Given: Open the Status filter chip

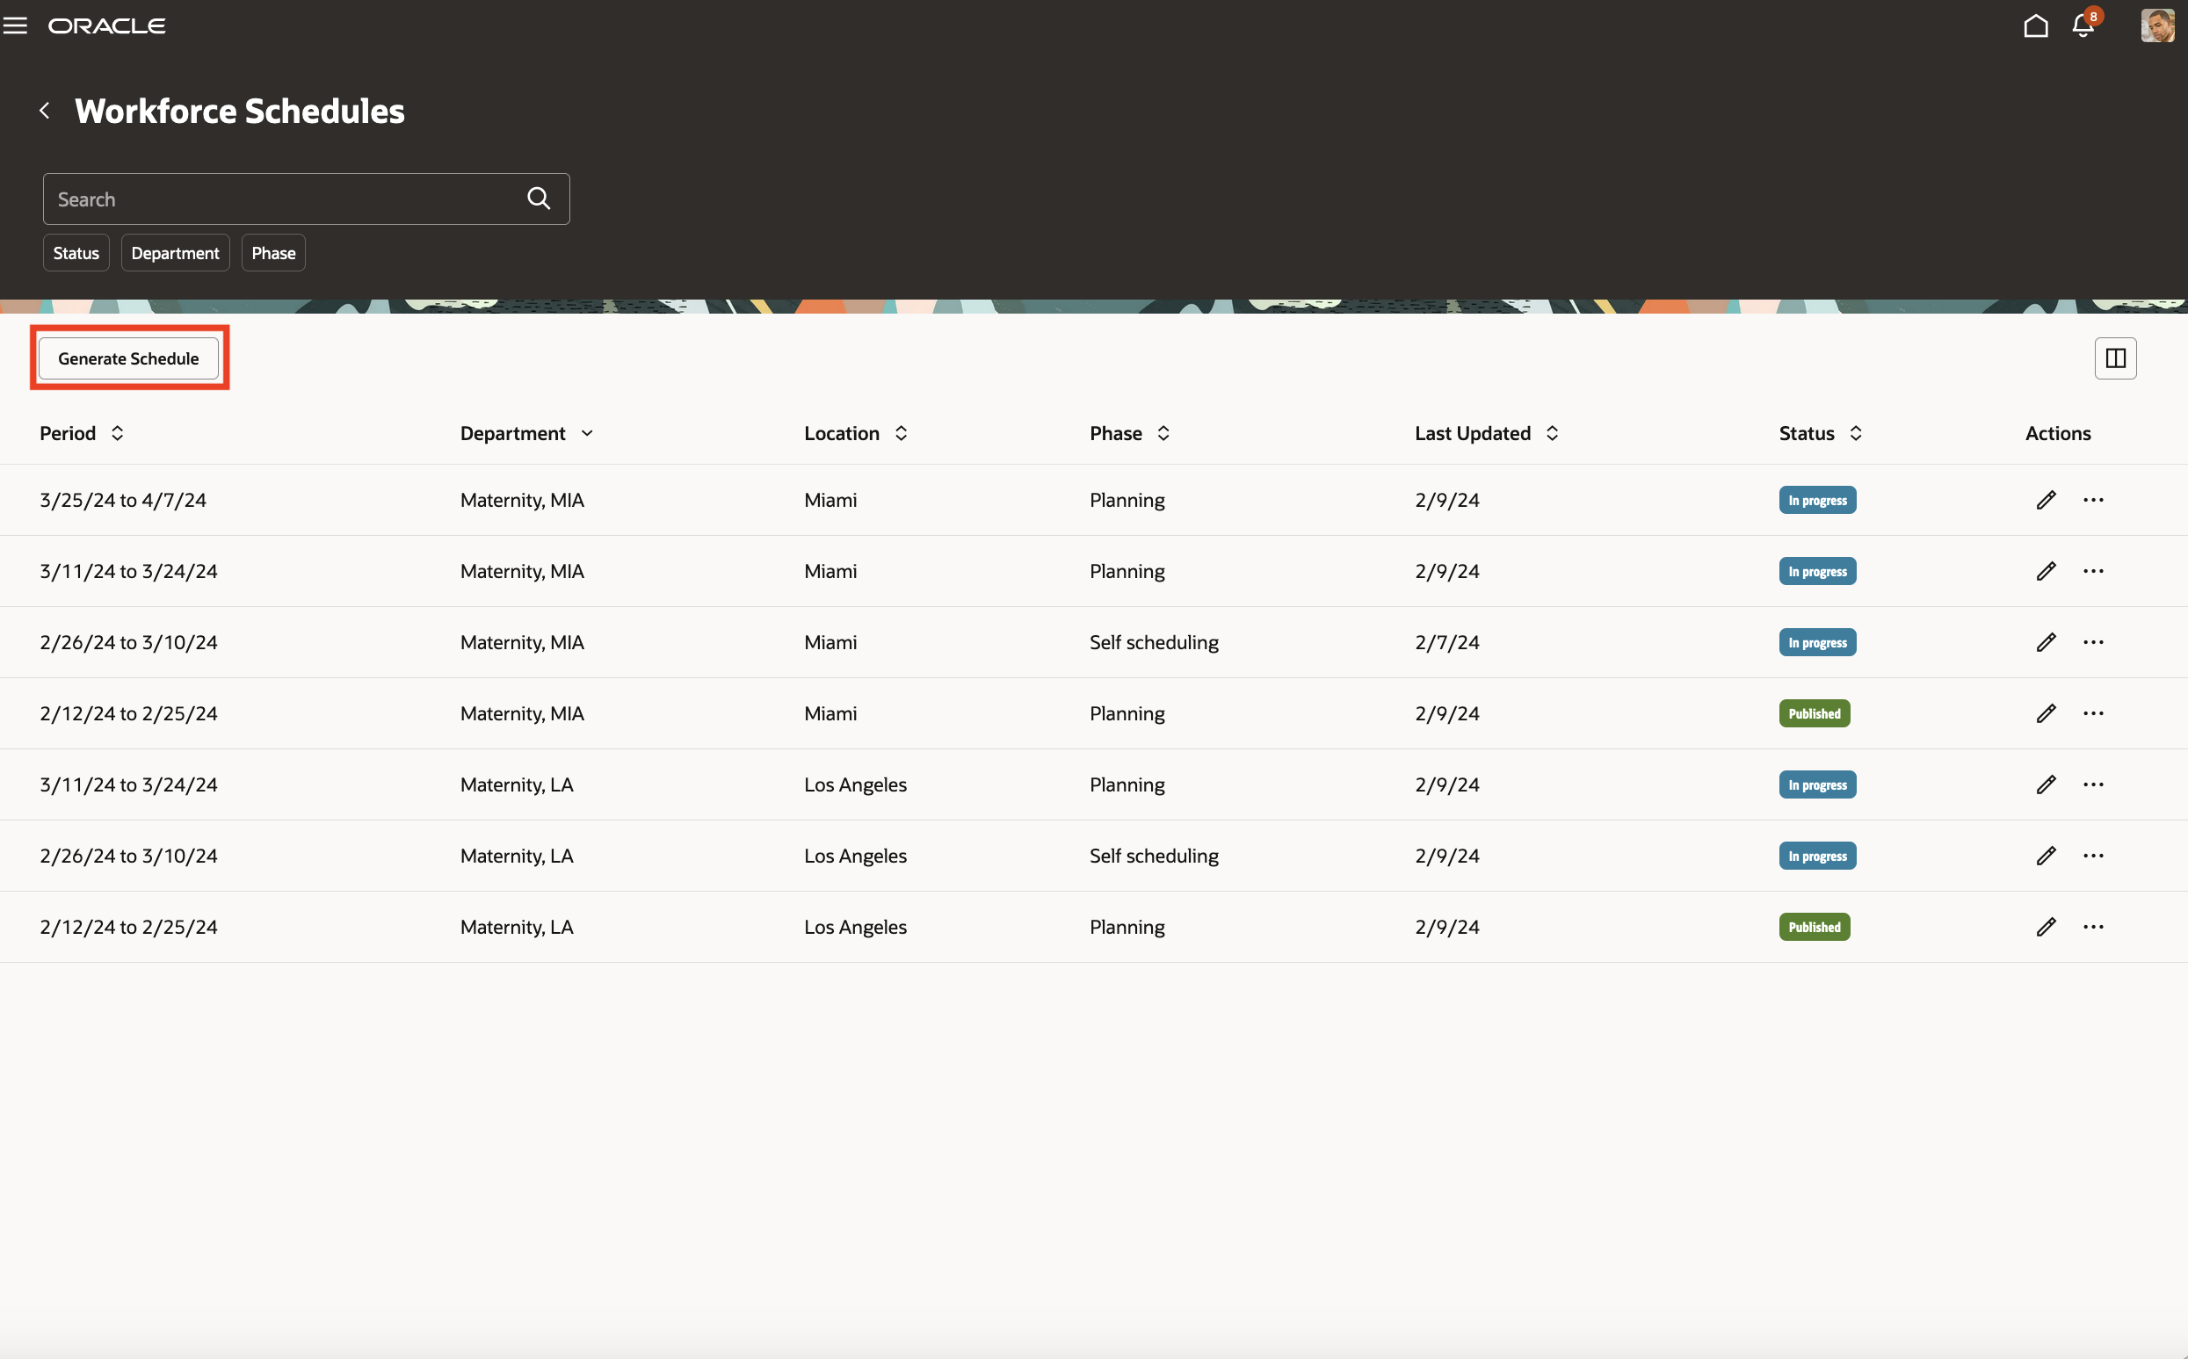Looking at the screenshot, I should (x=76, y=254).
